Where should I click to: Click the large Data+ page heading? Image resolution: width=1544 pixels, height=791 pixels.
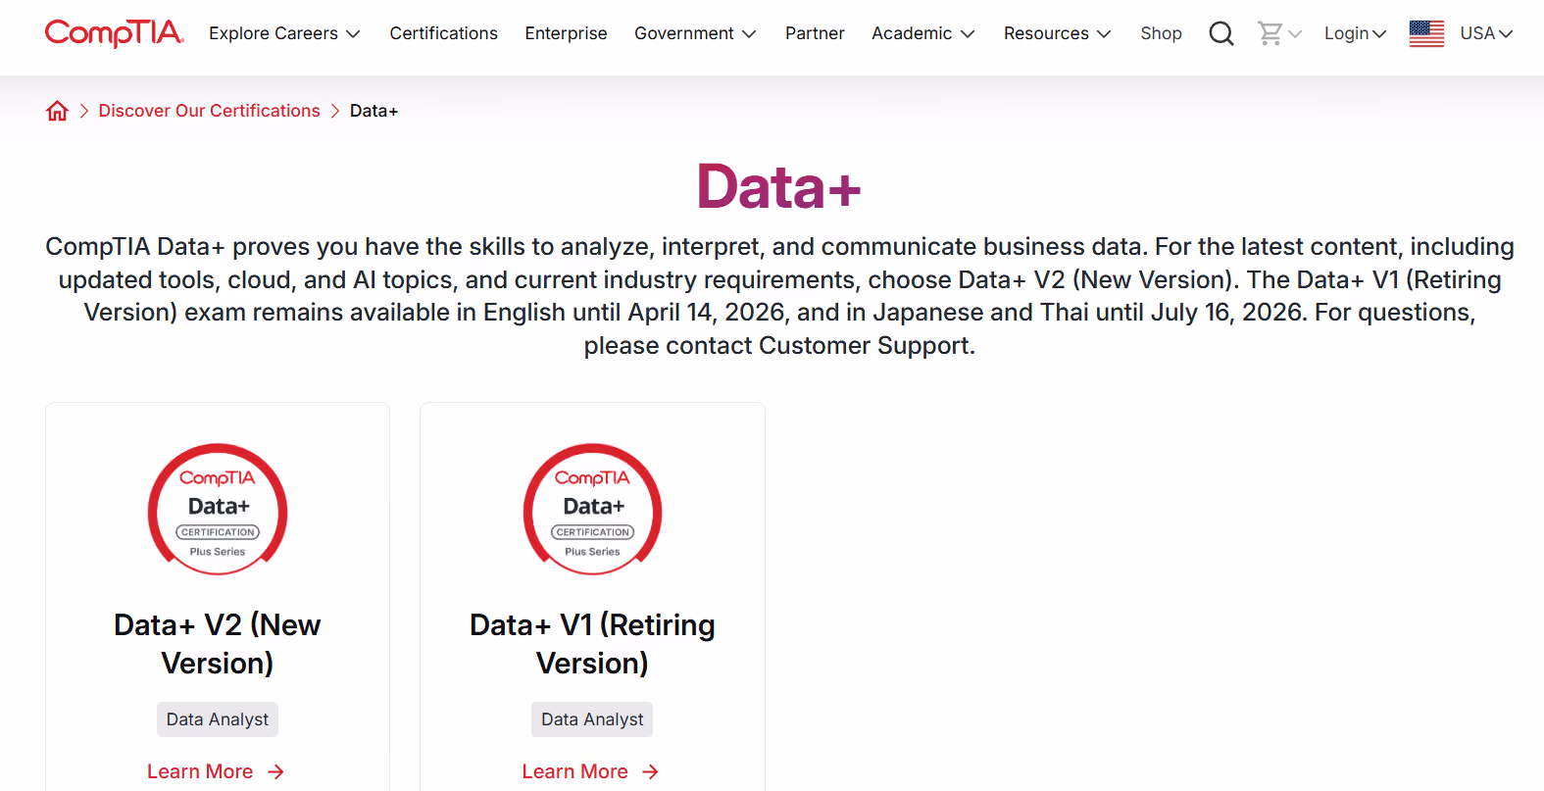point(778,186)
